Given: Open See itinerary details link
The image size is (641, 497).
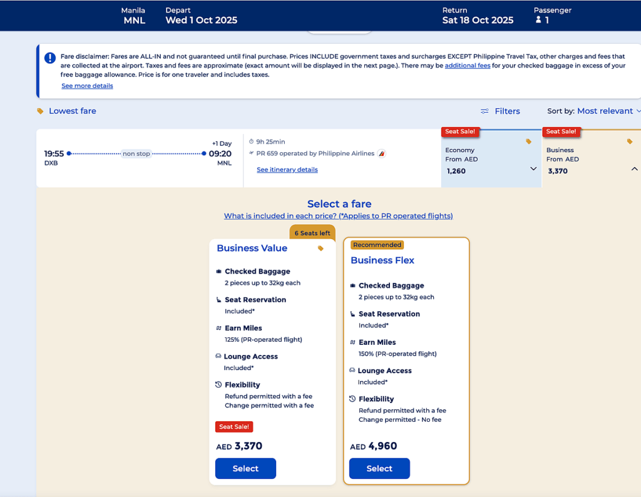Looking at the screenshot, I should click(287, 170).
